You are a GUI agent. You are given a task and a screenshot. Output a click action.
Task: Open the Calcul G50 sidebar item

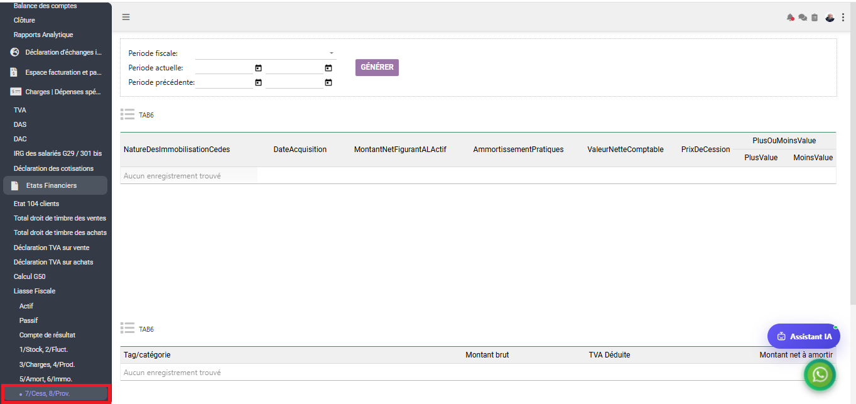tap(30, 276)
